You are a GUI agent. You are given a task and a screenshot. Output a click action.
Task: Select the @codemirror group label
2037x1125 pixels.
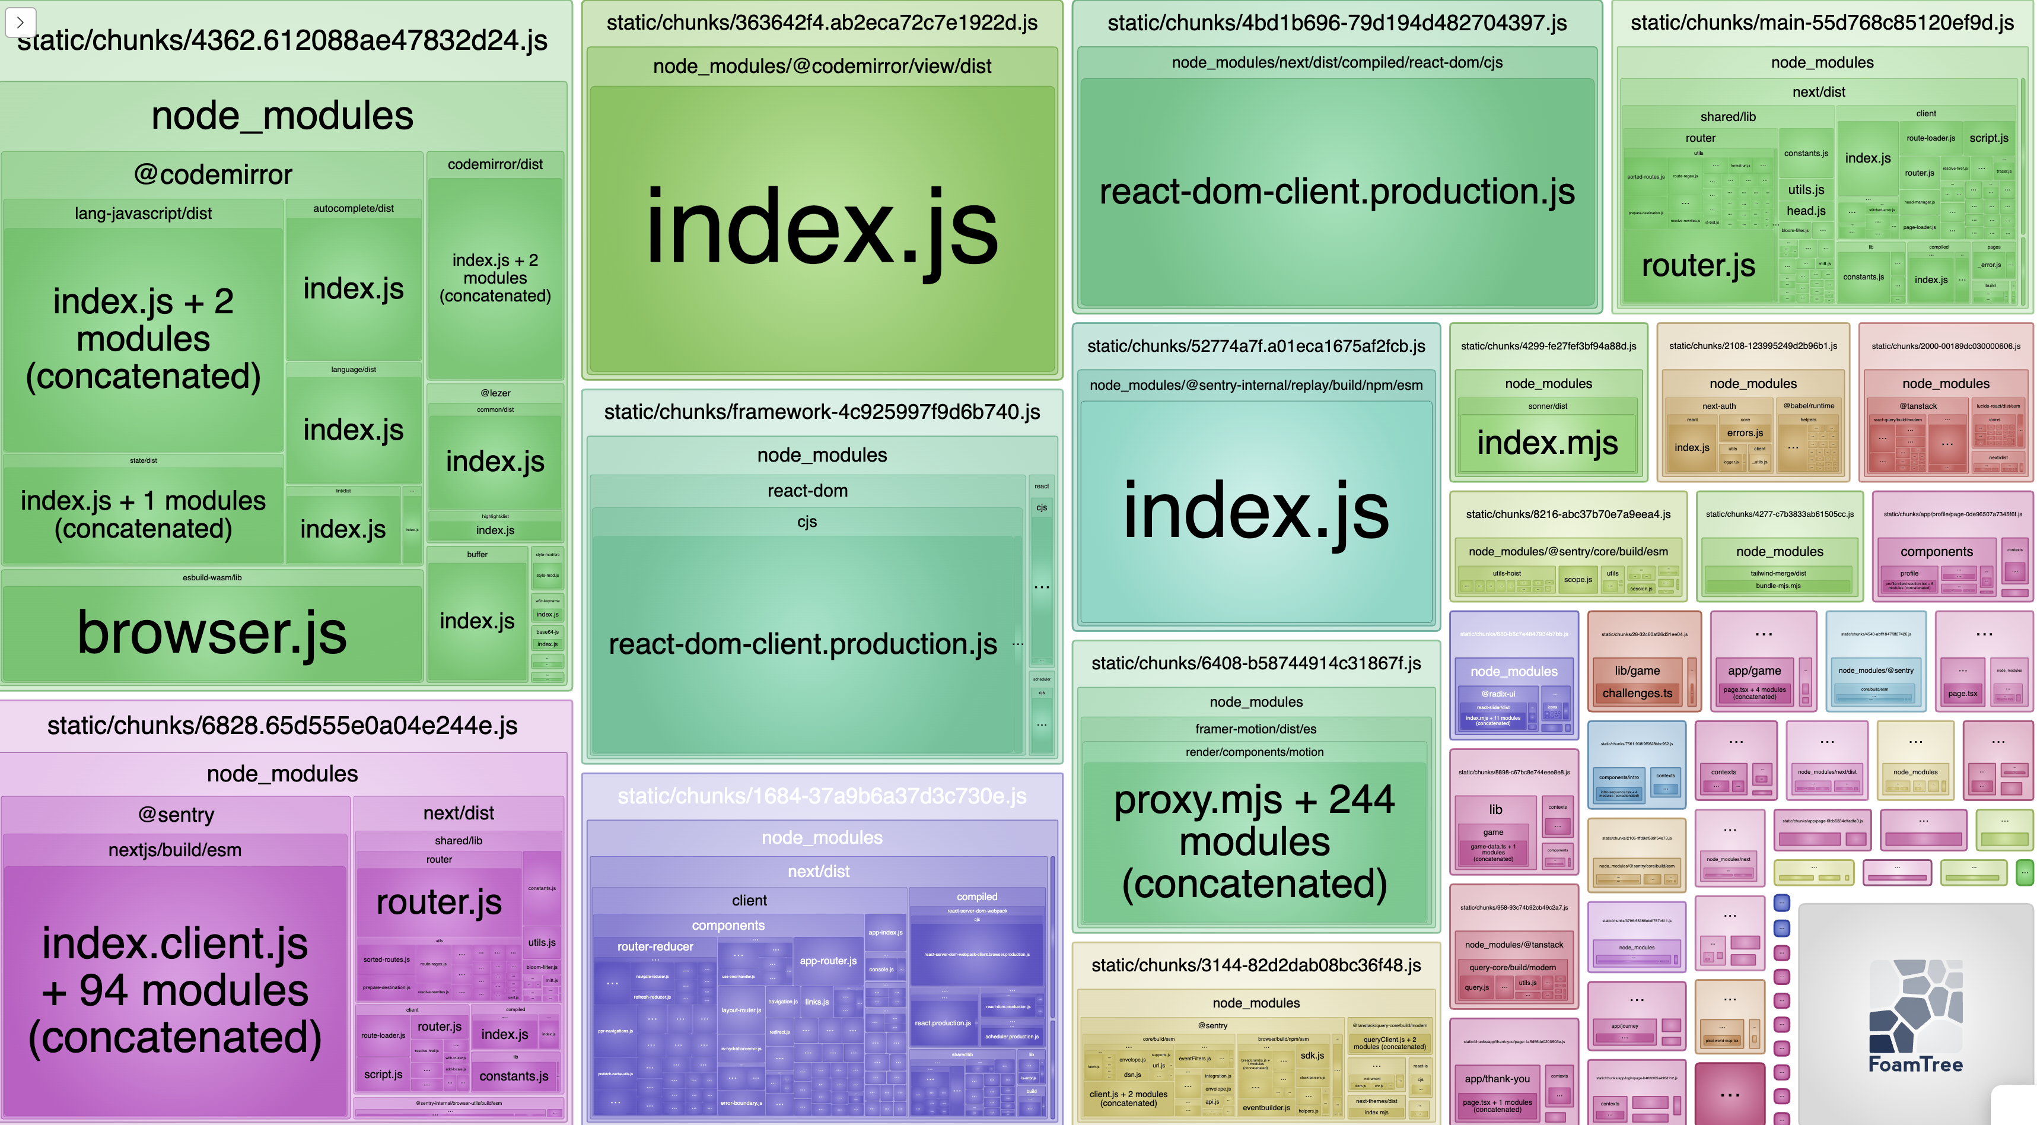(x=213, y=174)
